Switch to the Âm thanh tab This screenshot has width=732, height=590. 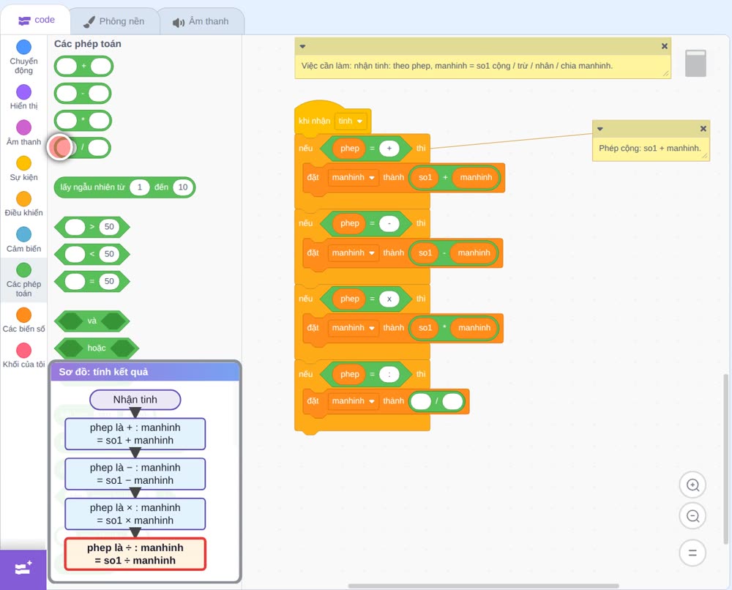pos(201,21)
